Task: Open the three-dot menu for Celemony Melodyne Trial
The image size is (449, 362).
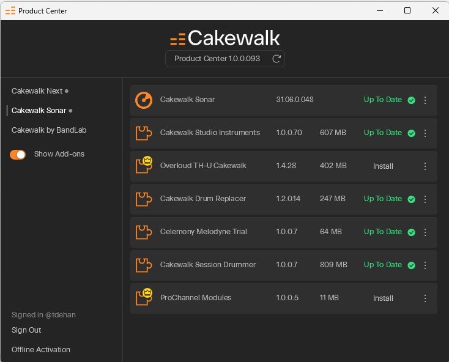Action: pos(425,232)
